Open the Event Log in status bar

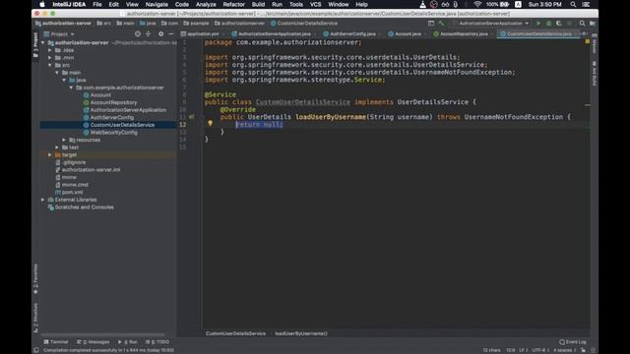573,342
